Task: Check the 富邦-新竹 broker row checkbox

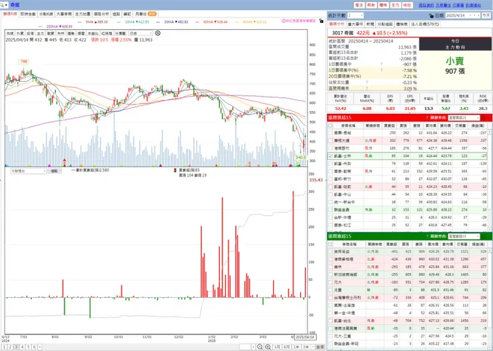Action: click(330, 178)
